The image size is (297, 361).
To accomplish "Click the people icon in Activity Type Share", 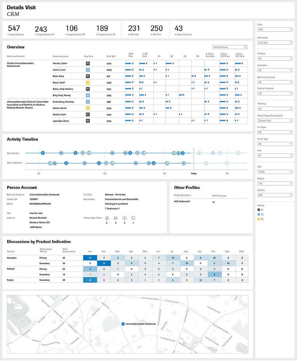I will coord(107,218).
